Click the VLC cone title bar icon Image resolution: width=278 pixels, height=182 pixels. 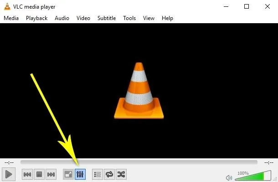[7, 6]
